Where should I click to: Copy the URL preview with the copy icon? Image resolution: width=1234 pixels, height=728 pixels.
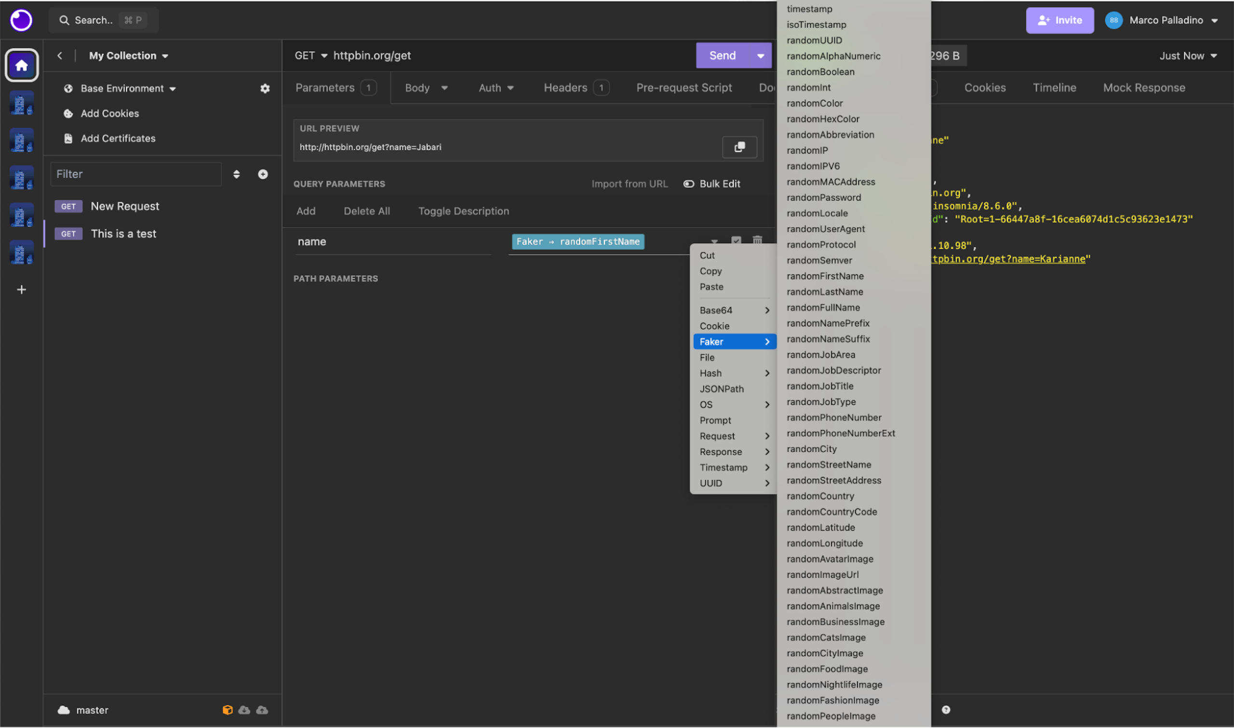739,147
